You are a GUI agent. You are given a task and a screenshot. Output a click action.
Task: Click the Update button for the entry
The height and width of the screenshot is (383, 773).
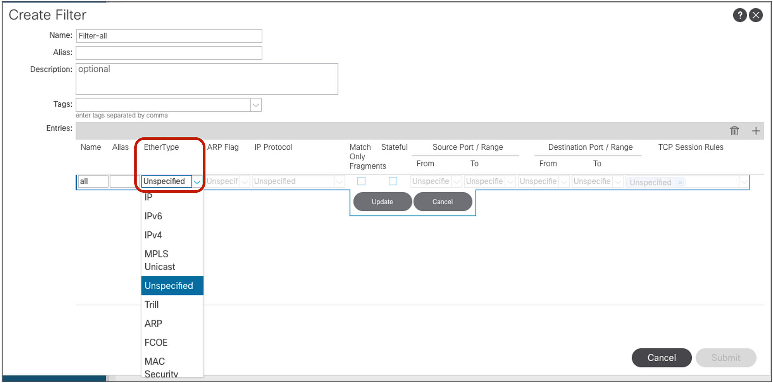[x=382, y=201]
